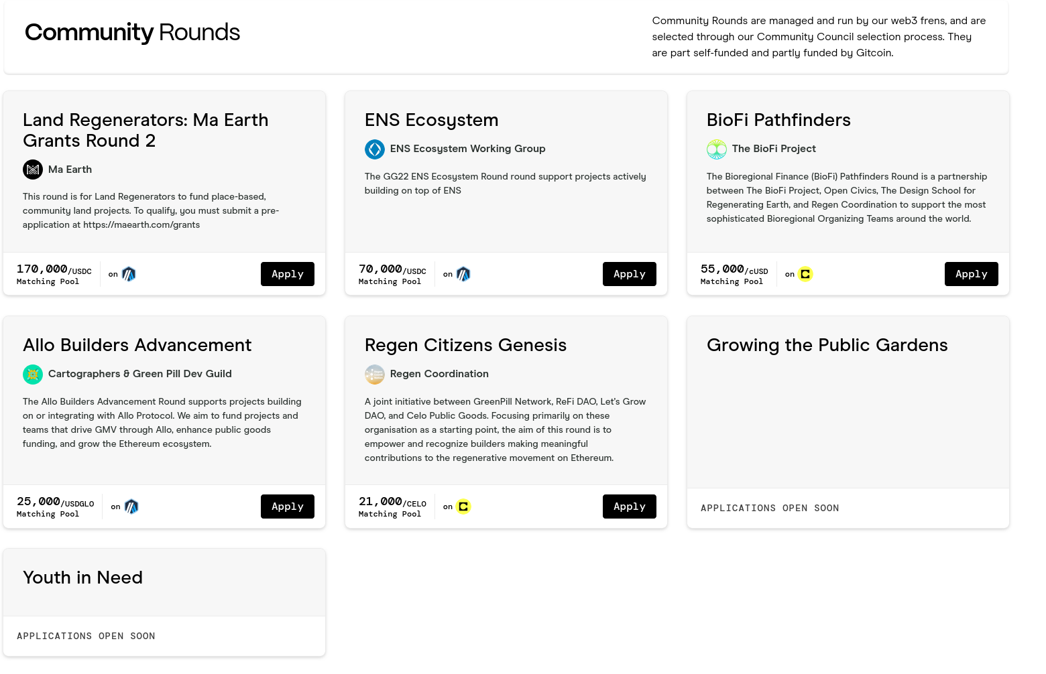
Task: Click the 55,000/cUSD matching pool amount
Action: click(734, 269)
